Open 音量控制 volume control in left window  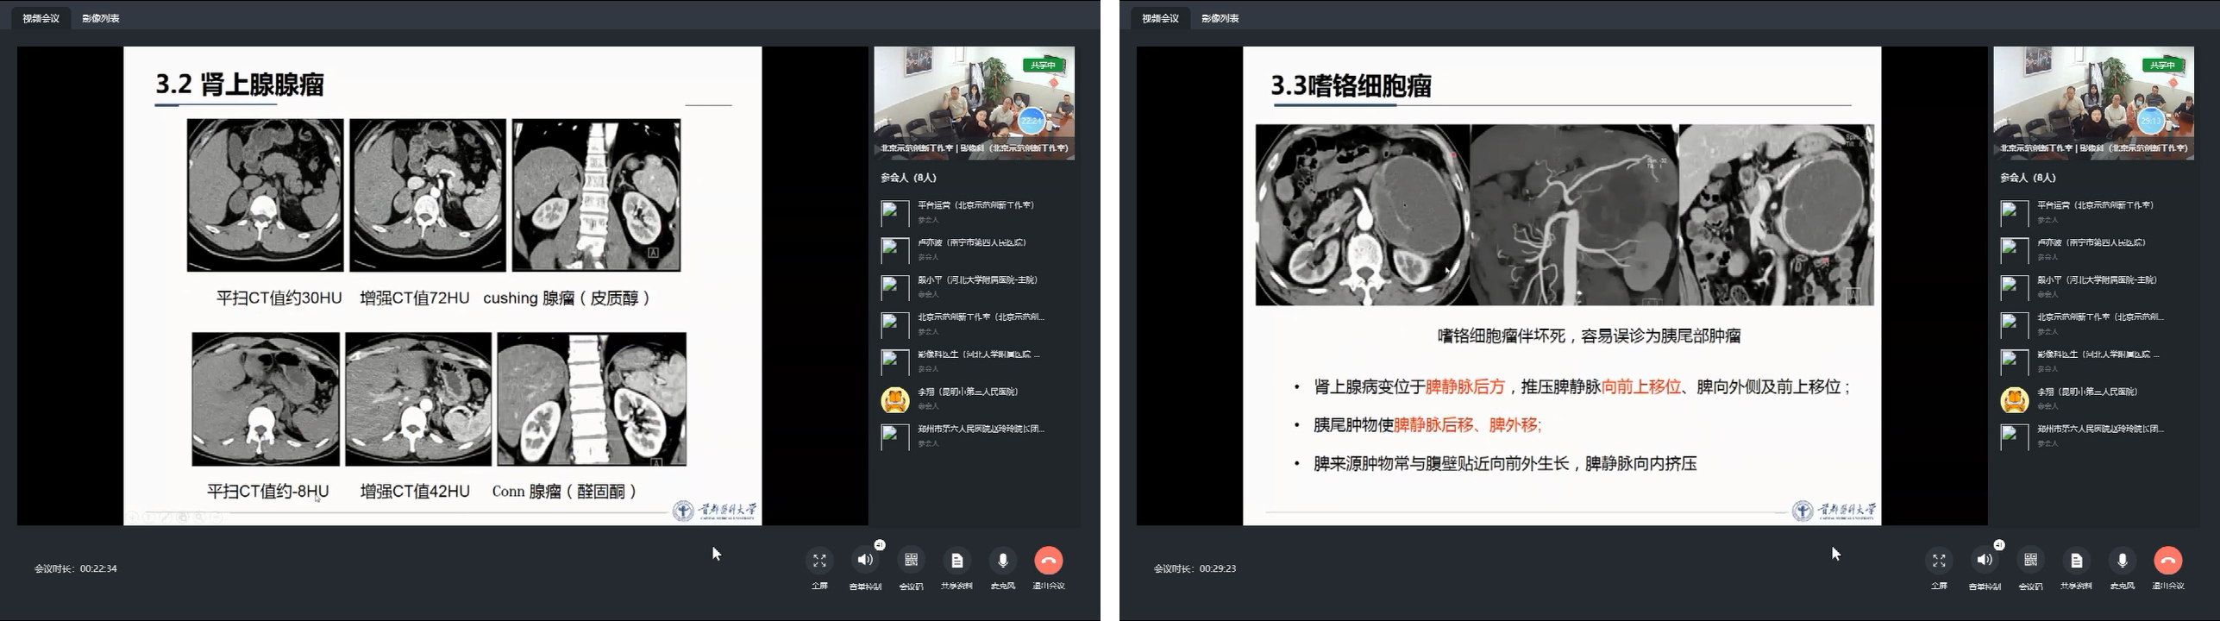coord(865,561)
